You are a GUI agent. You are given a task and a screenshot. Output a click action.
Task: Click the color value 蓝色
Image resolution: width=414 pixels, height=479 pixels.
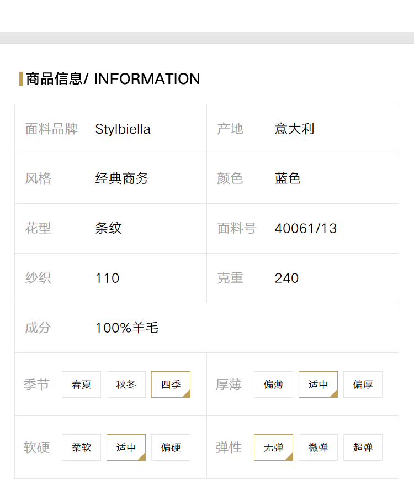288,178
